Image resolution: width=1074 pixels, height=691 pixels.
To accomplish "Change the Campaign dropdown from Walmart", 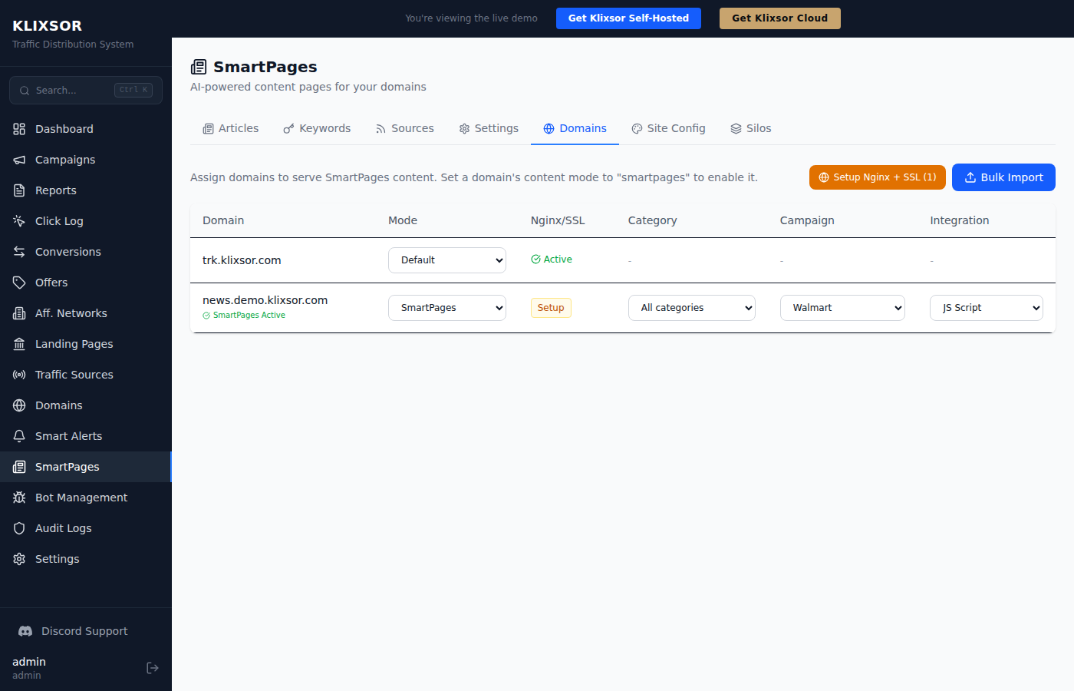I will click(x=842, y=307).
